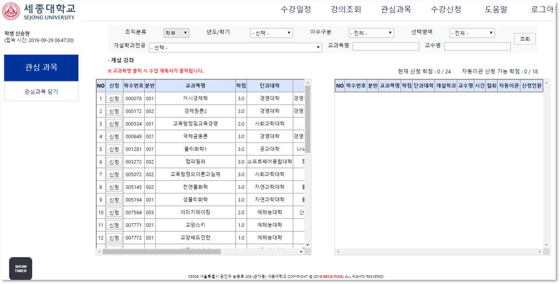The width and height of the screenshot is (560, 284).
Task: Click 신청 for 이미지메이킹
Action: pyautogui.click(x=114, y=212)
